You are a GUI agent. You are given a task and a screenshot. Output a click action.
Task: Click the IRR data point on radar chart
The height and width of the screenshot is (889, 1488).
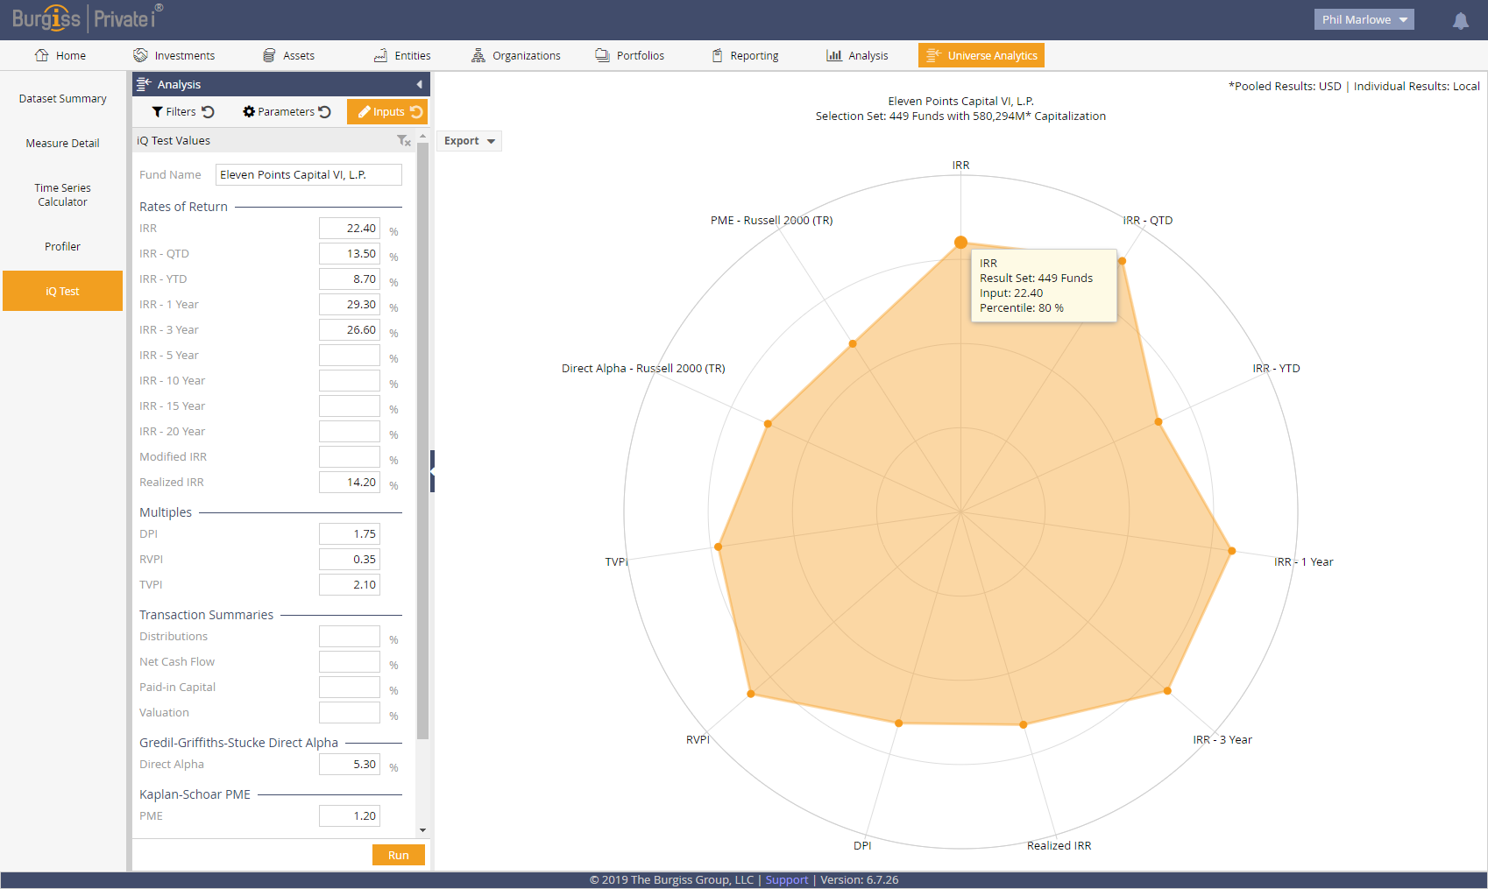(x=960, y=243)
